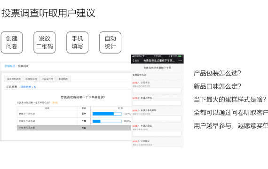Click the blue link beside 汇总结果

28,87
